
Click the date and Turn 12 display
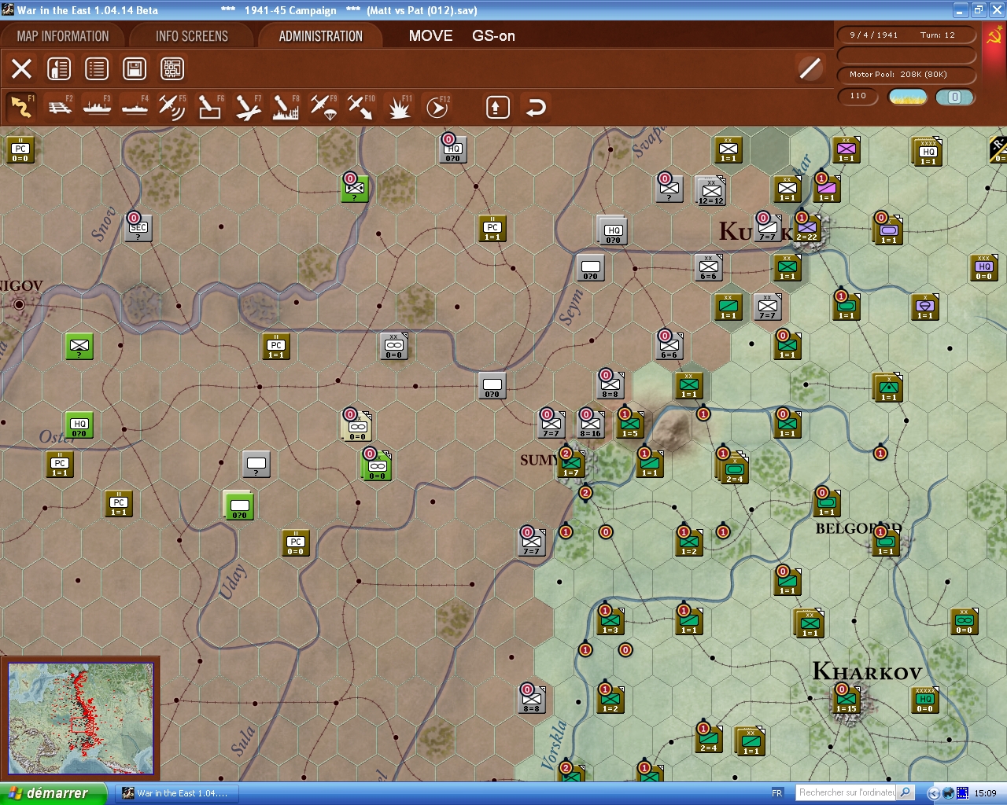click(x=906, y=35)
